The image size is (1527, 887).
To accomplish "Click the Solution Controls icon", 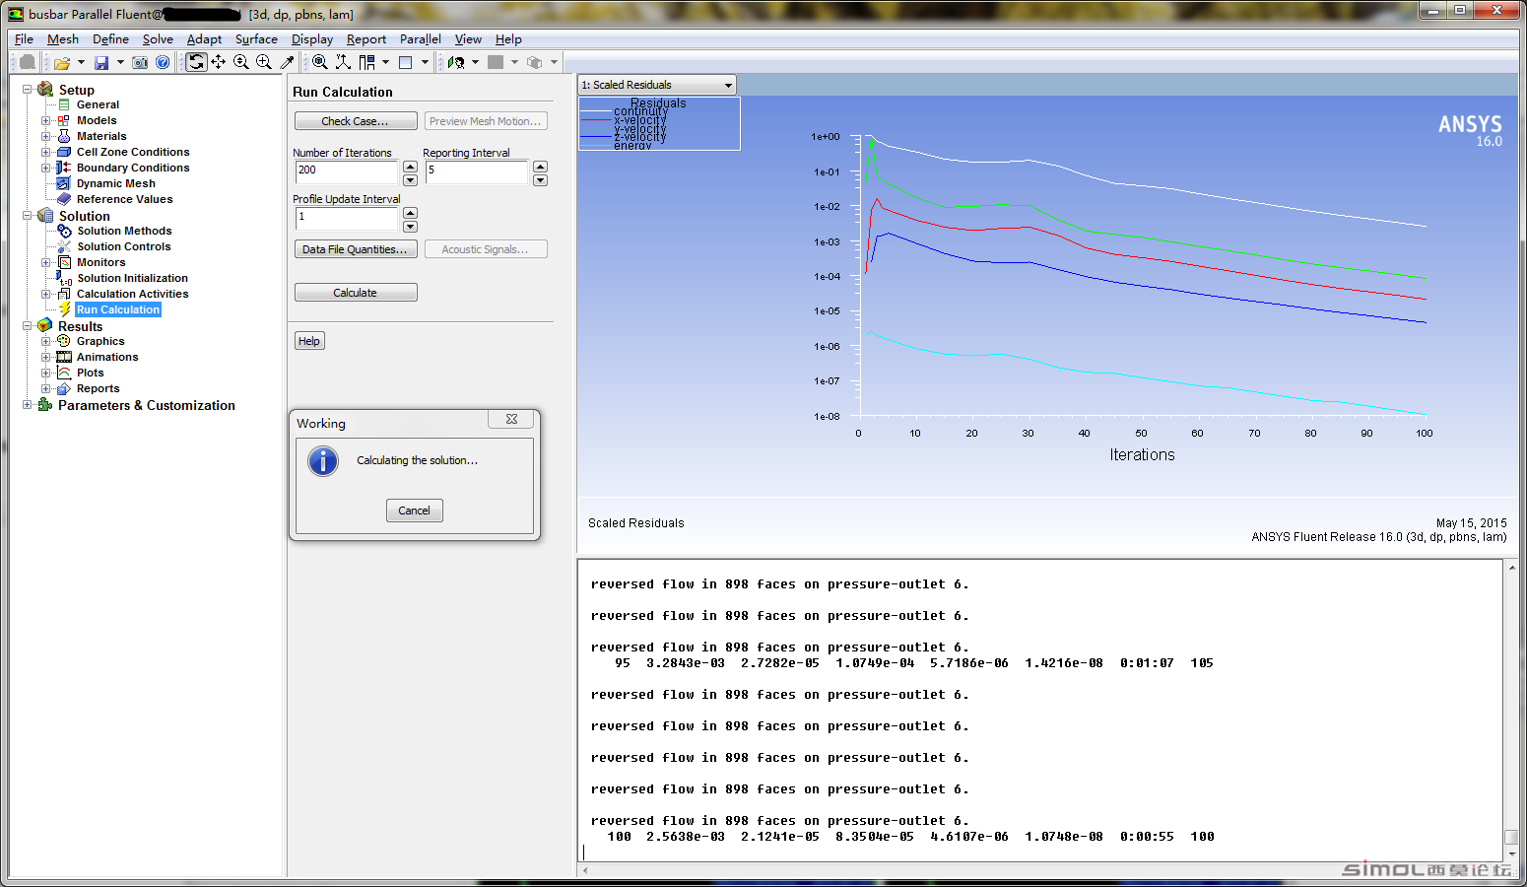I will point(64,246).
